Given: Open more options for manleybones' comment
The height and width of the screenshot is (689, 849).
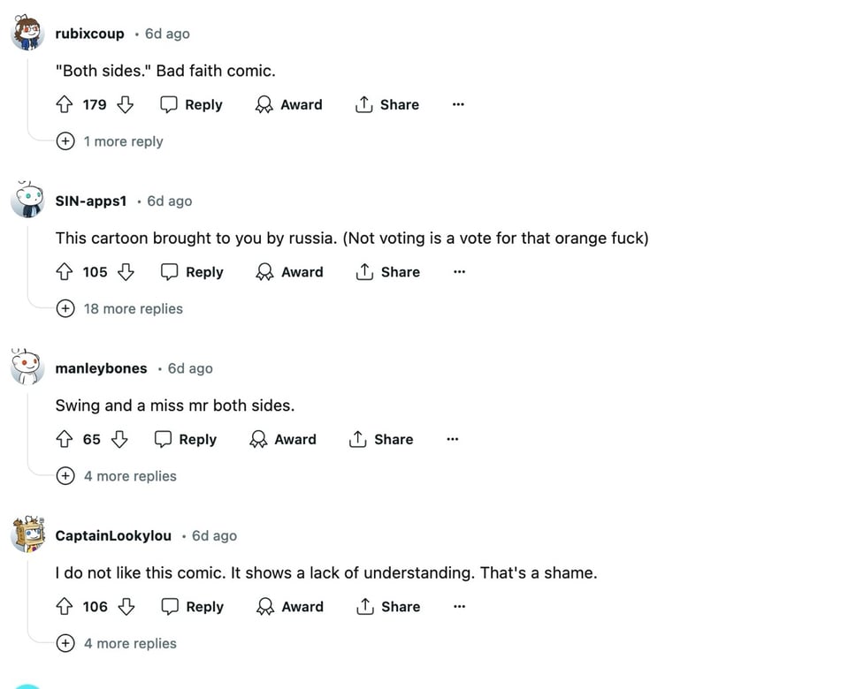Looking at the screenshot, I should (452, 439).
